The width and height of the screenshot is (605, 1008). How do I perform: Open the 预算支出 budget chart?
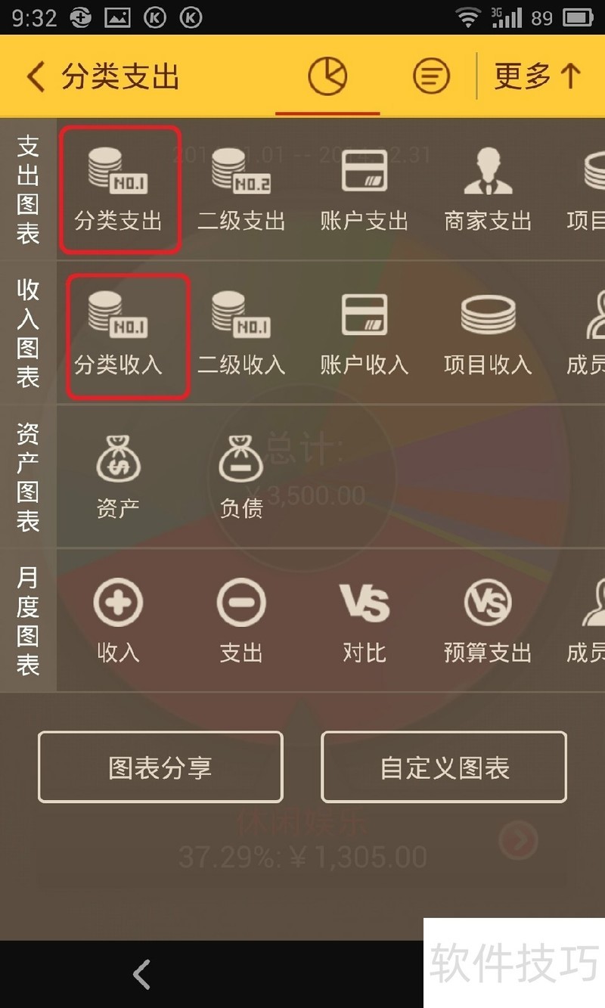pyautogui.click(x=488, y=622)
